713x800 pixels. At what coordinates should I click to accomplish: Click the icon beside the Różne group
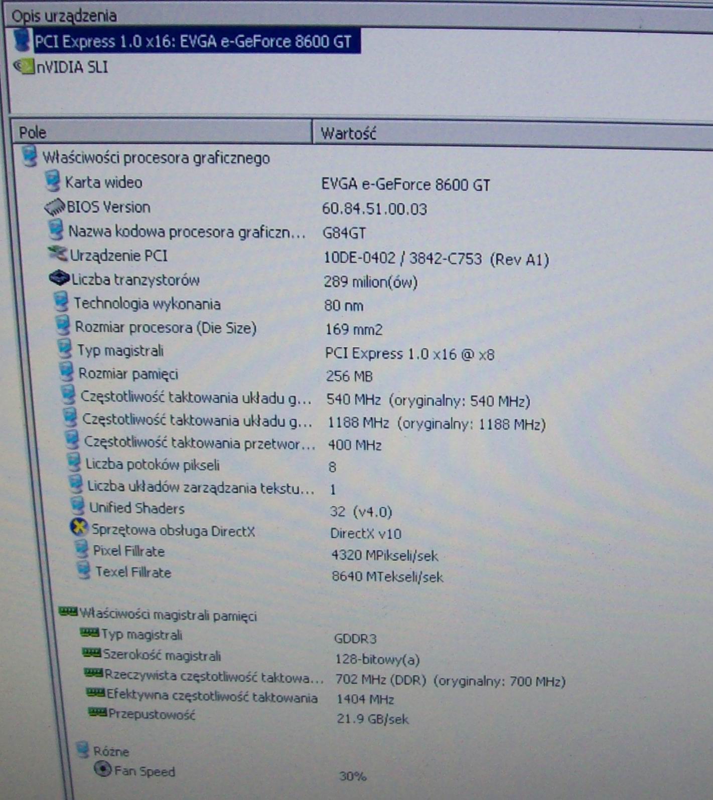pos(82,750)
